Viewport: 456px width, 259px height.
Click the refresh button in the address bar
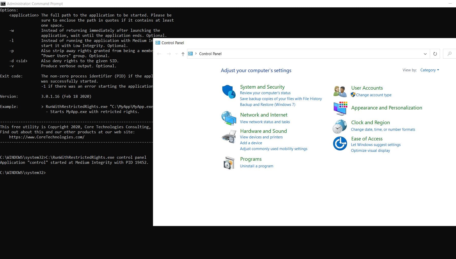pos(435,54)
